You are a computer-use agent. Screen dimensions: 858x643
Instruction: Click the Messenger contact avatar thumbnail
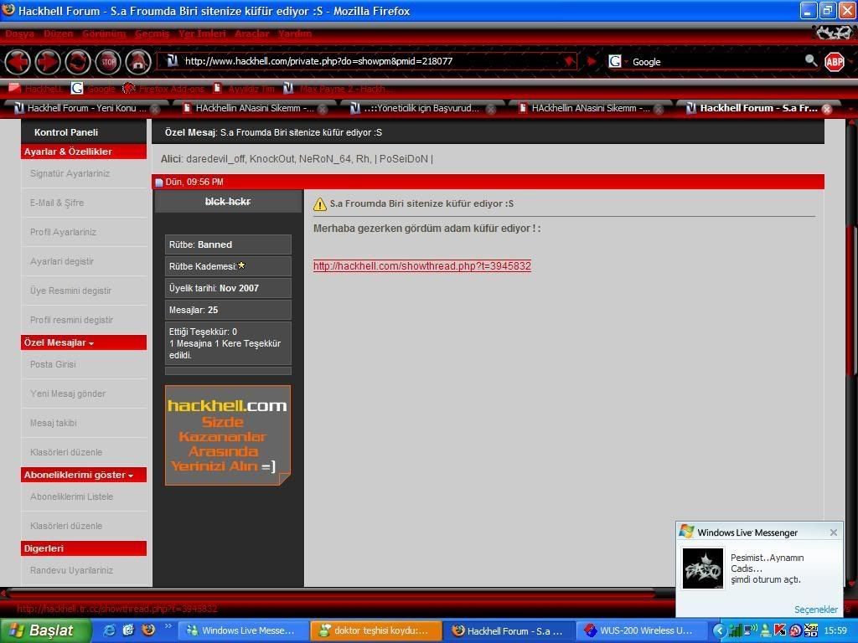tap(703, 568)
